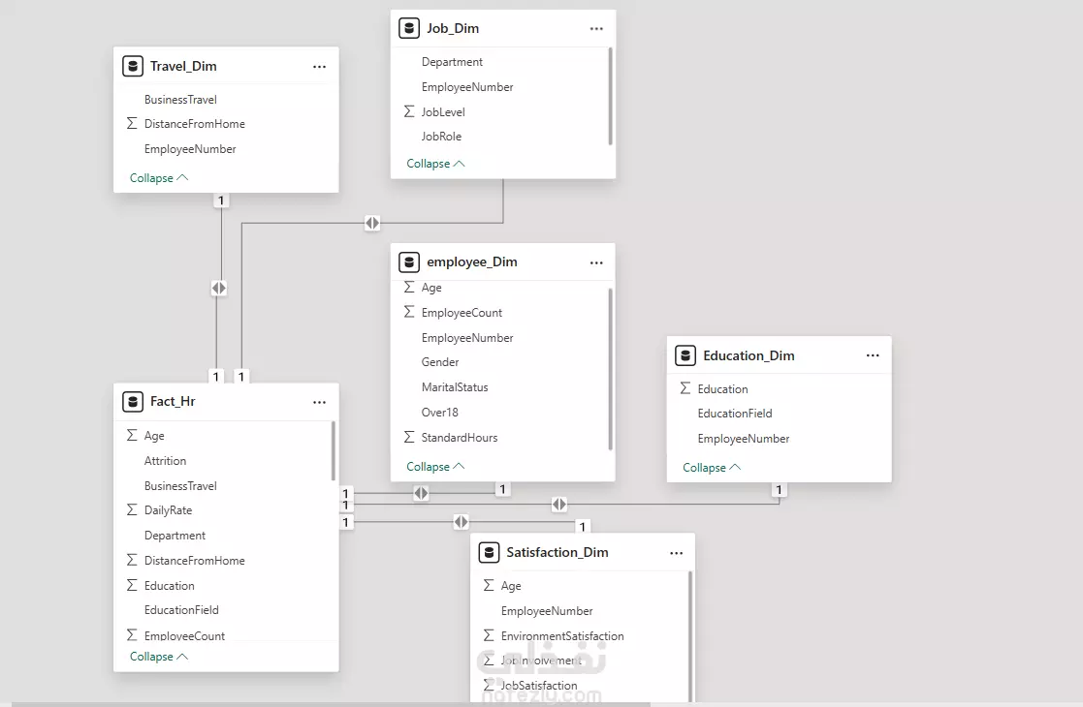Select the Job_Dim table title
The image size is (1083, 707).
(453, 28)
